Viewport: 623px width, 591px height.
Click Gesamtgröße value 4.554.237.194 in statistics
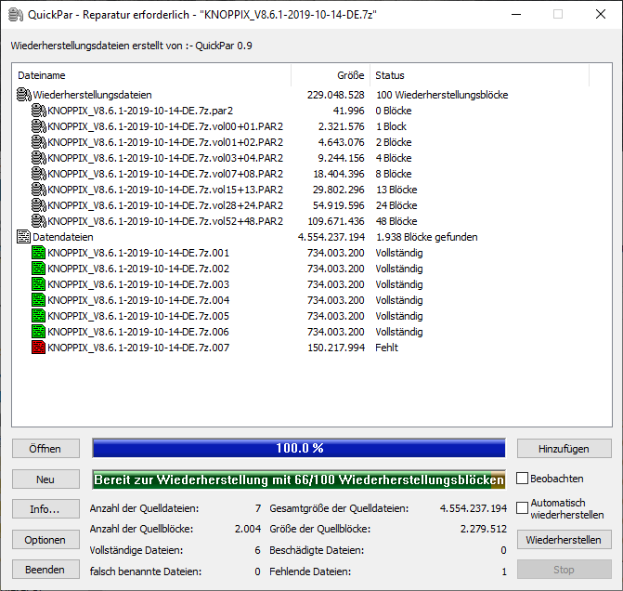[474, 508]
